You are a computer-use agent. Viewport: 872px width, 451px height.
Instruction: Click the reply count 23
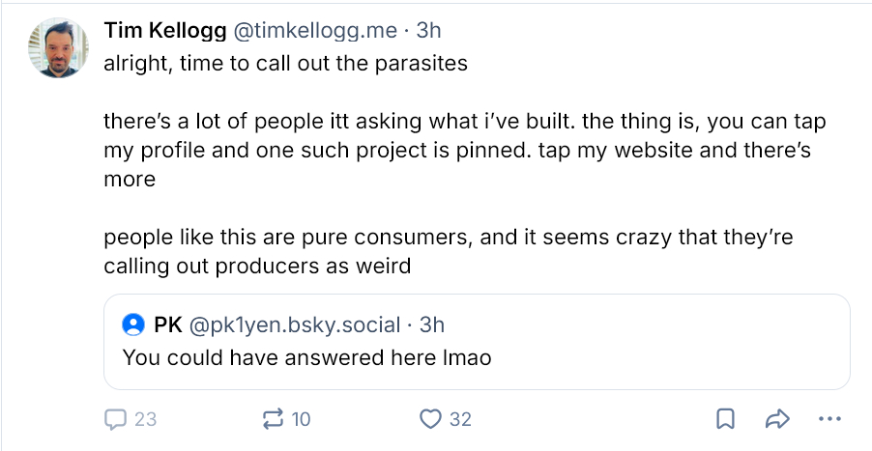pos(146,419)
